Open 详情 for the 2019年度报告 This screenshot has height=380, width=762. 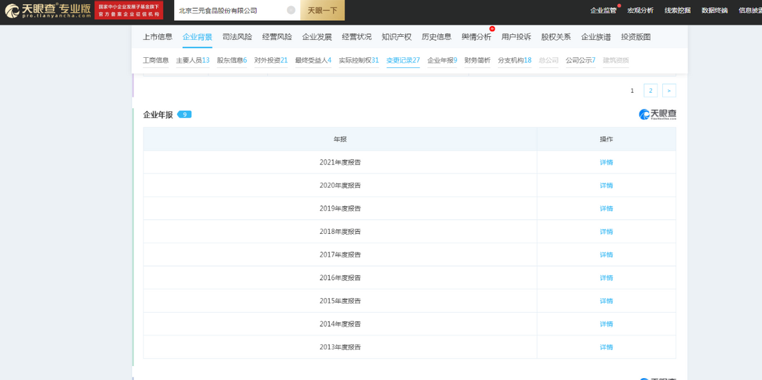click(606, 208)
